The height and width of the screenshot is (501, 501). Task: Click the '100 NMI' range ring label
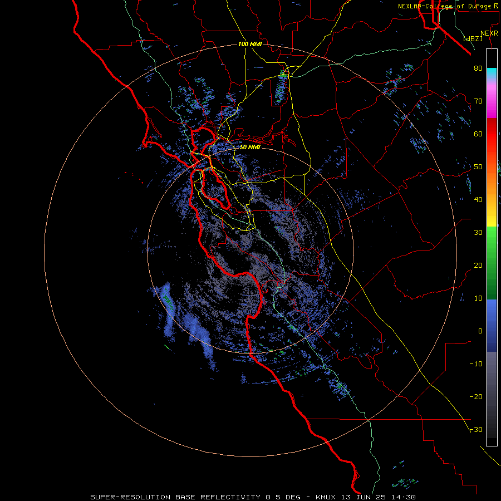(x=250, y=44)
